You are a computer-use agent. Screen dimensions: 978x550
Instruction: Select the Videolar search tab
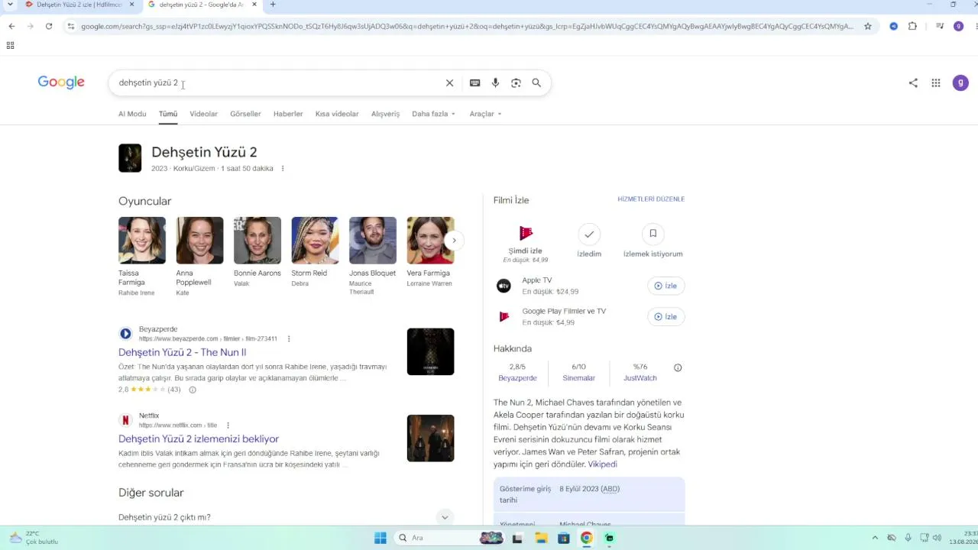tap(203, 114)
